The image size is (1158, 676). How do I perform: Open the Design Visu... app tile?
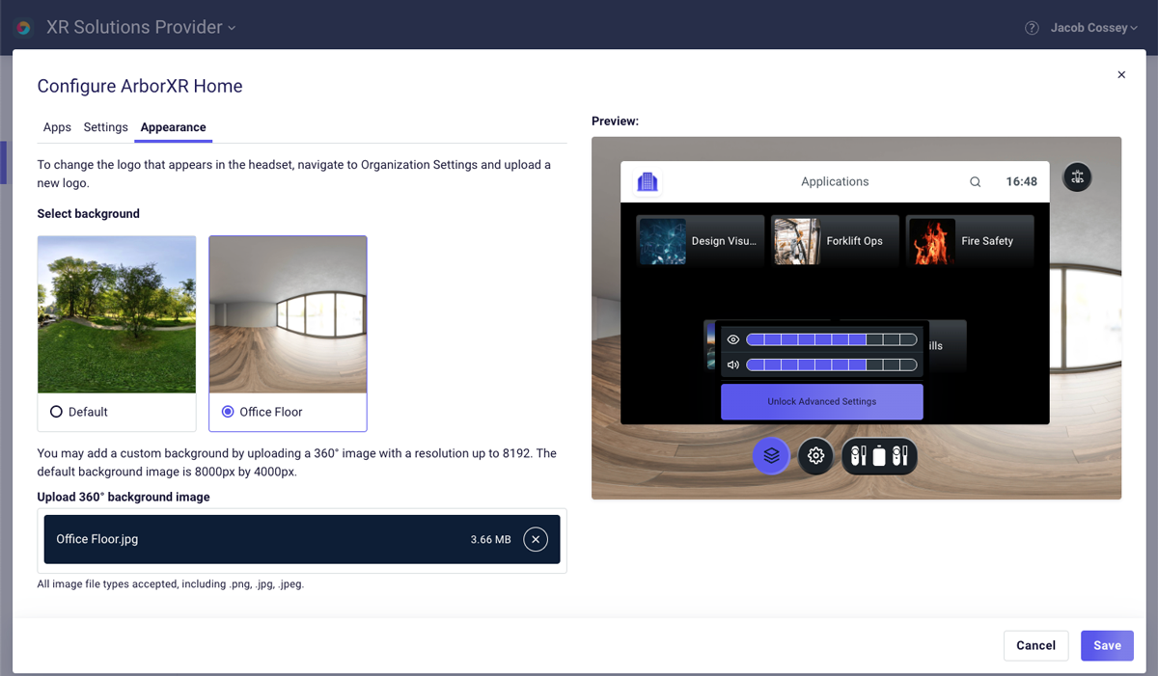701,241
